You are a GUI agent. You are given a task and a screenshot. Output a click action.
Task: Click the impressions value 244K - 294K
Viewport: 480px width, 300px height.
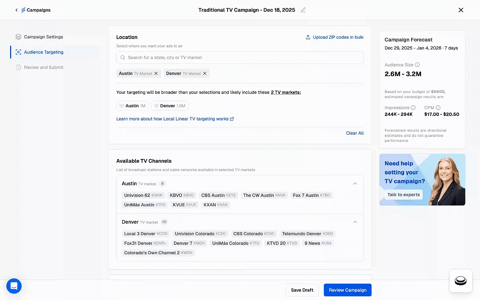399,114
